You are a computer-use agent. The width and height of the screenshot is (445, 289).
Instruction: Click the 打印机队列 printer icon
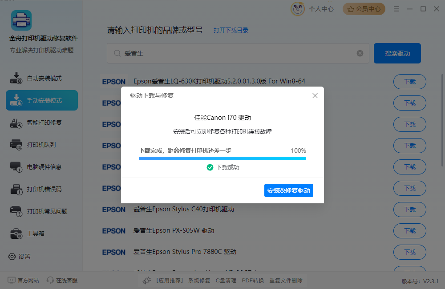pos(16,145)
